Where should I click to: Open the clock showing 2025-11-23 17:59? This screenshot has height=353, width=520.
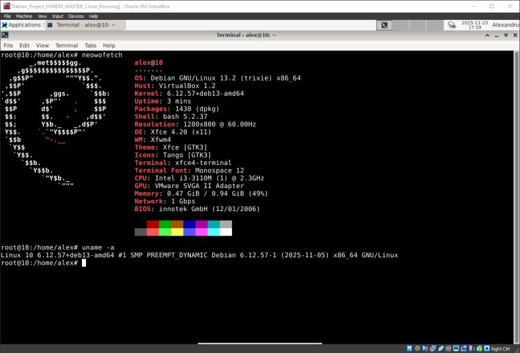474,25
